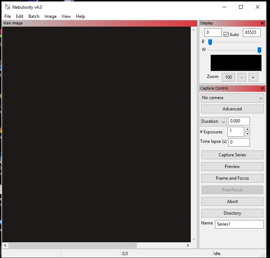Click the 0,0 coordinates in status bar
This screenshot has width=270, height=258.
125,254
